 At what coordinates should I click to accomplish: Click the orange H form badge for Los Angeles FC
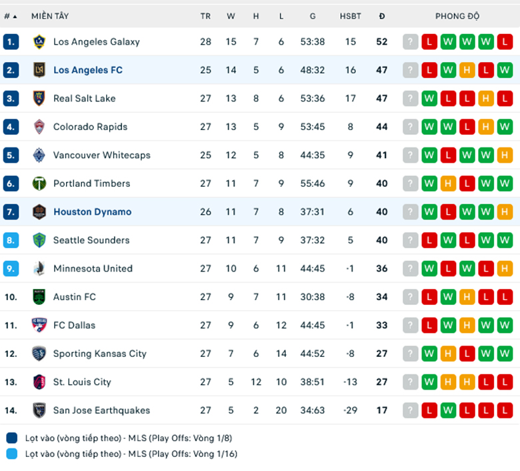click(x=467, y=70)
